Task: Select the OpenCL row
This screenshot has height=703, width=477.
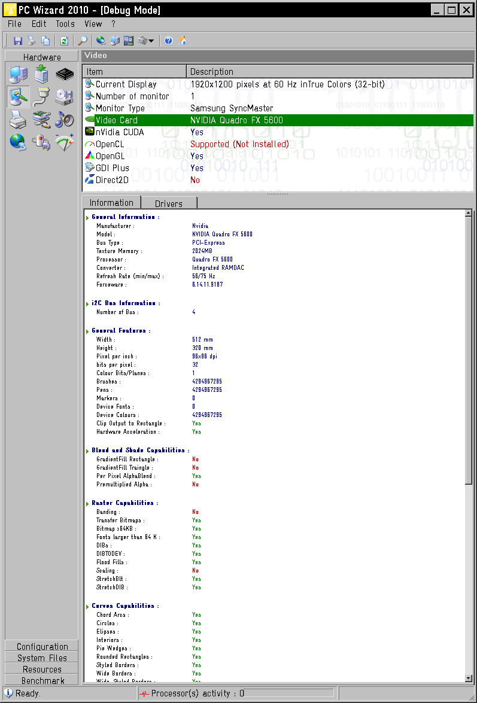Action: (x=278, y=144)
